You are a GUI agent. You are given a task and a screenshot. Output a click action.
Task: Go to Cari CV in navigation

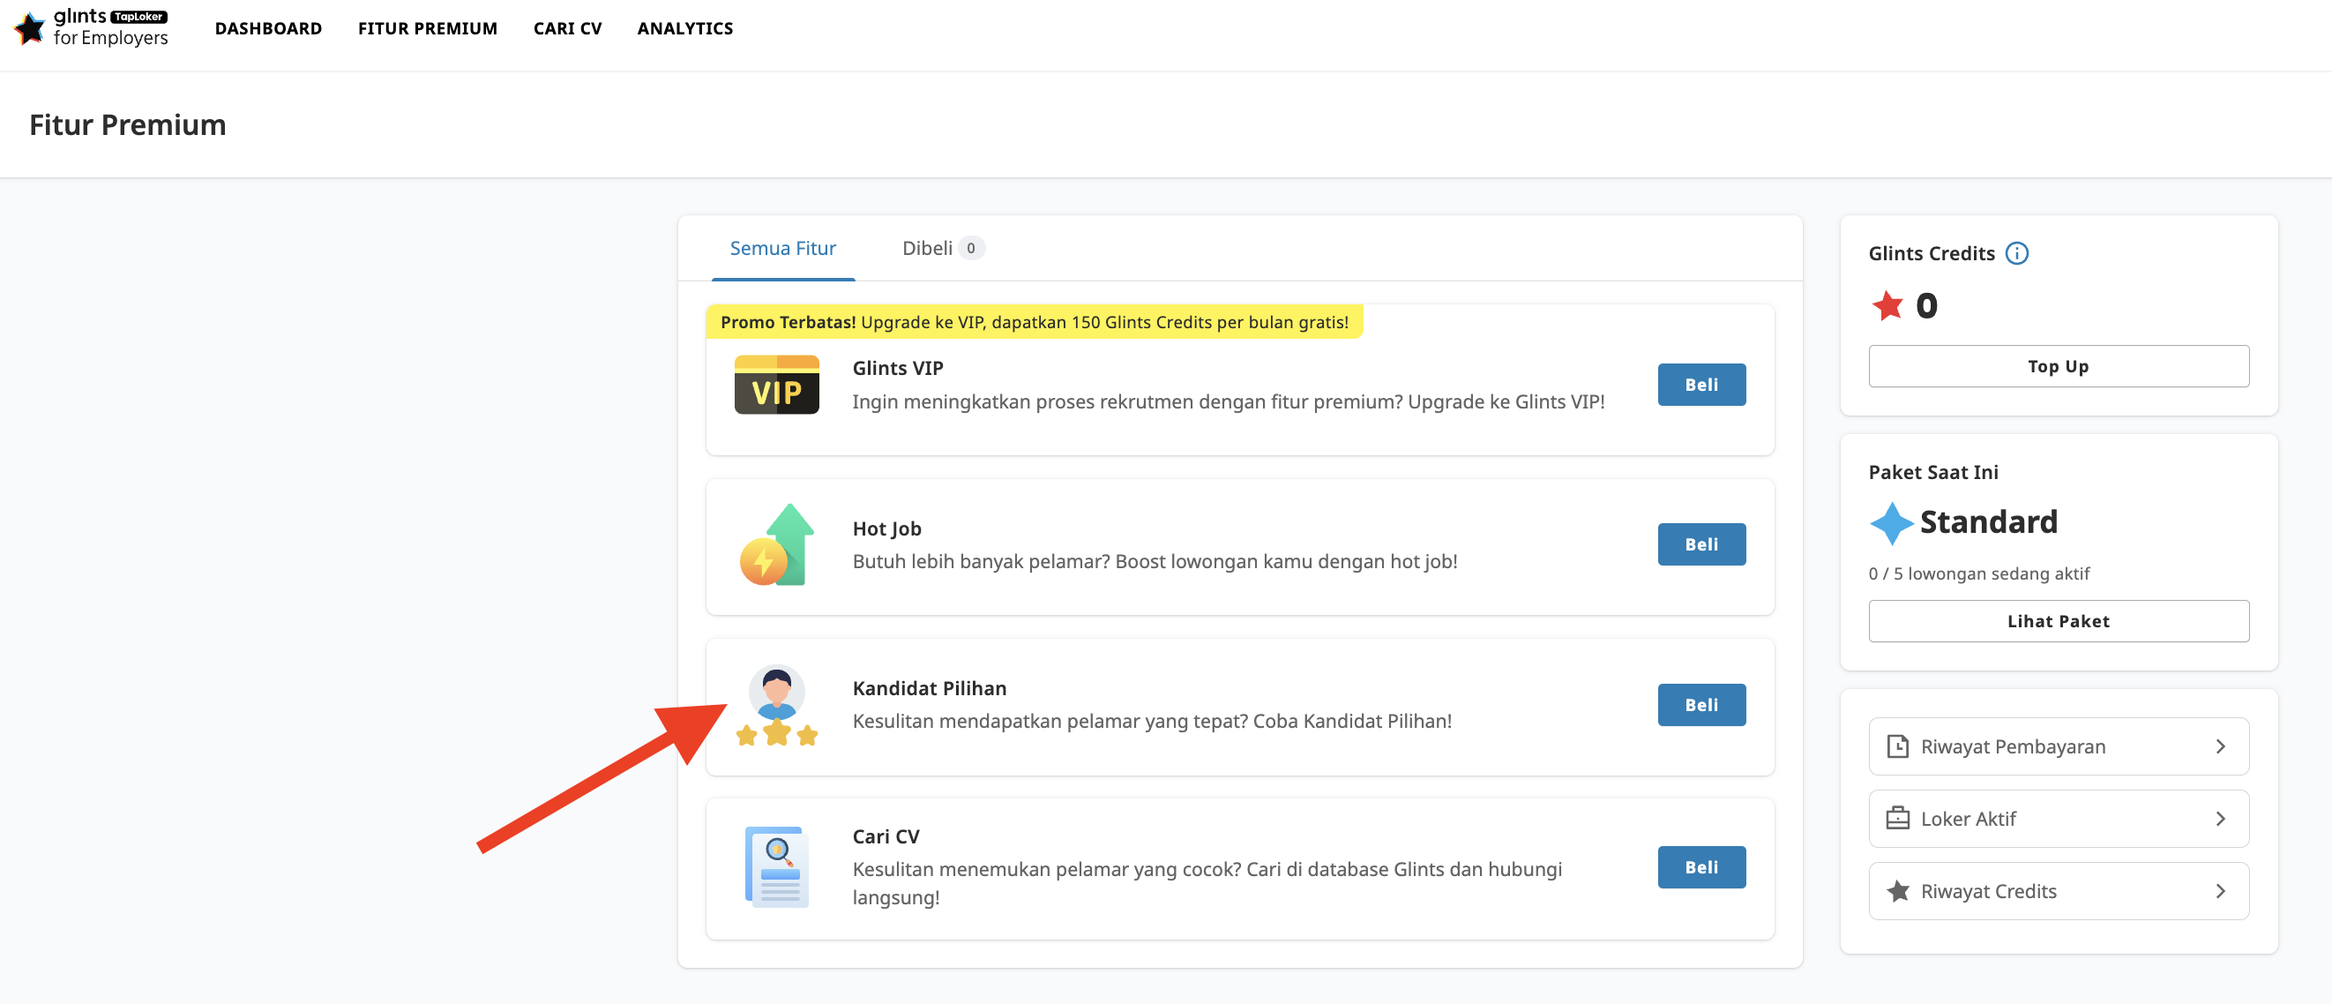pos(567,28)
